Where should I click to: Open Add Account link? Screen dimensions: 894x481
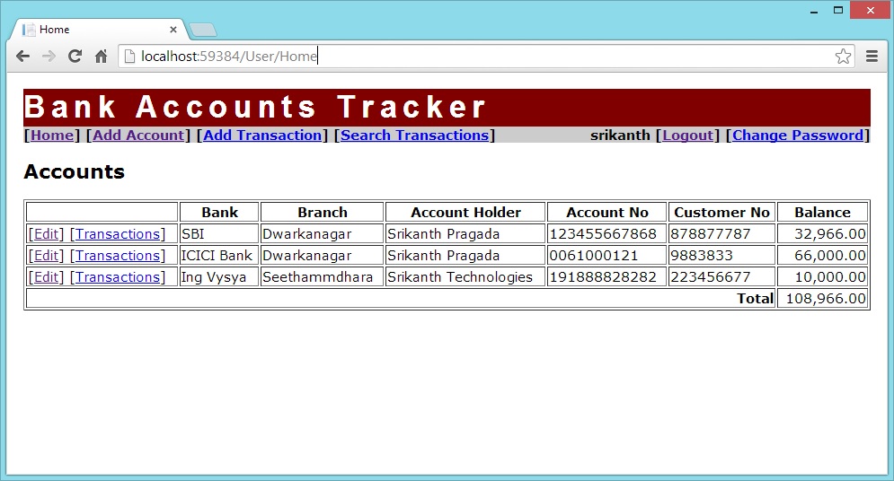[138, 135]
